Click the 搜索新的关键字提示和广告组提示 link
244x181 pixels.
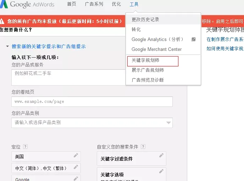tap(49, 46)
